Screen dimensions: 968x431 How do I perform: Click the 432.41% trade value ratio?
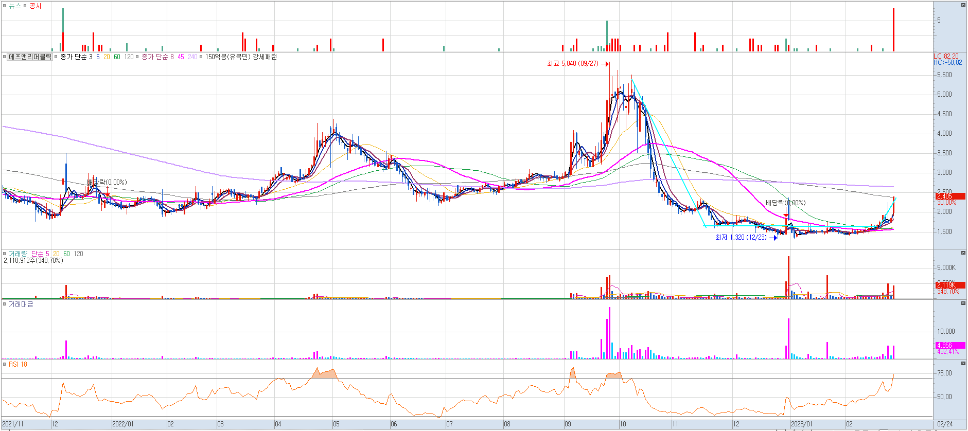948,352
